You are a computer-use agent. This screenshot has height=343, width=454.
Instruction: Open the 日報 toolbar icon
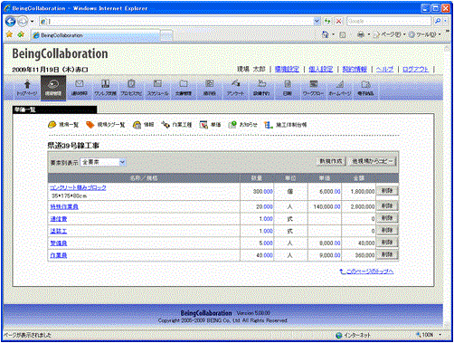point(288,88)
